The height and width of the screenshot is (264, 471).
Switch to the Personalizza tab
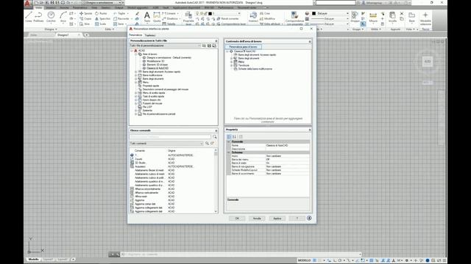tap(135, 35)
